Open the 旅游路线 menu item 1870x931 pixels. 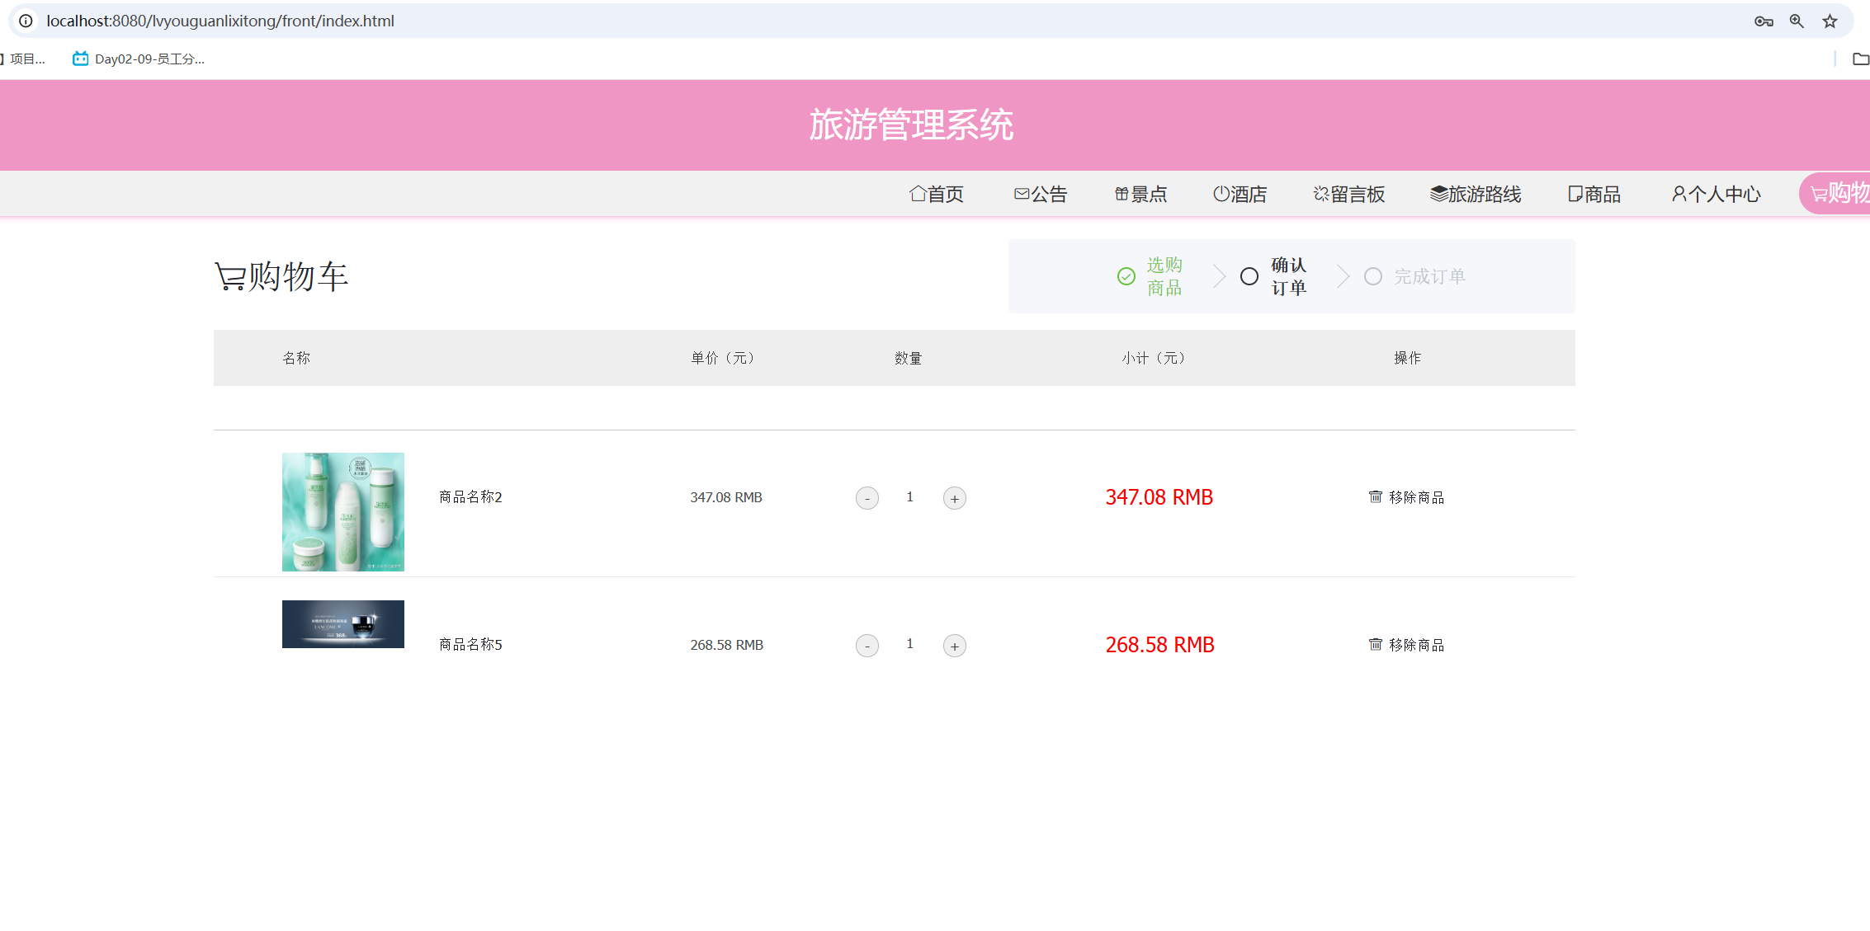[x=1476, y=194]
